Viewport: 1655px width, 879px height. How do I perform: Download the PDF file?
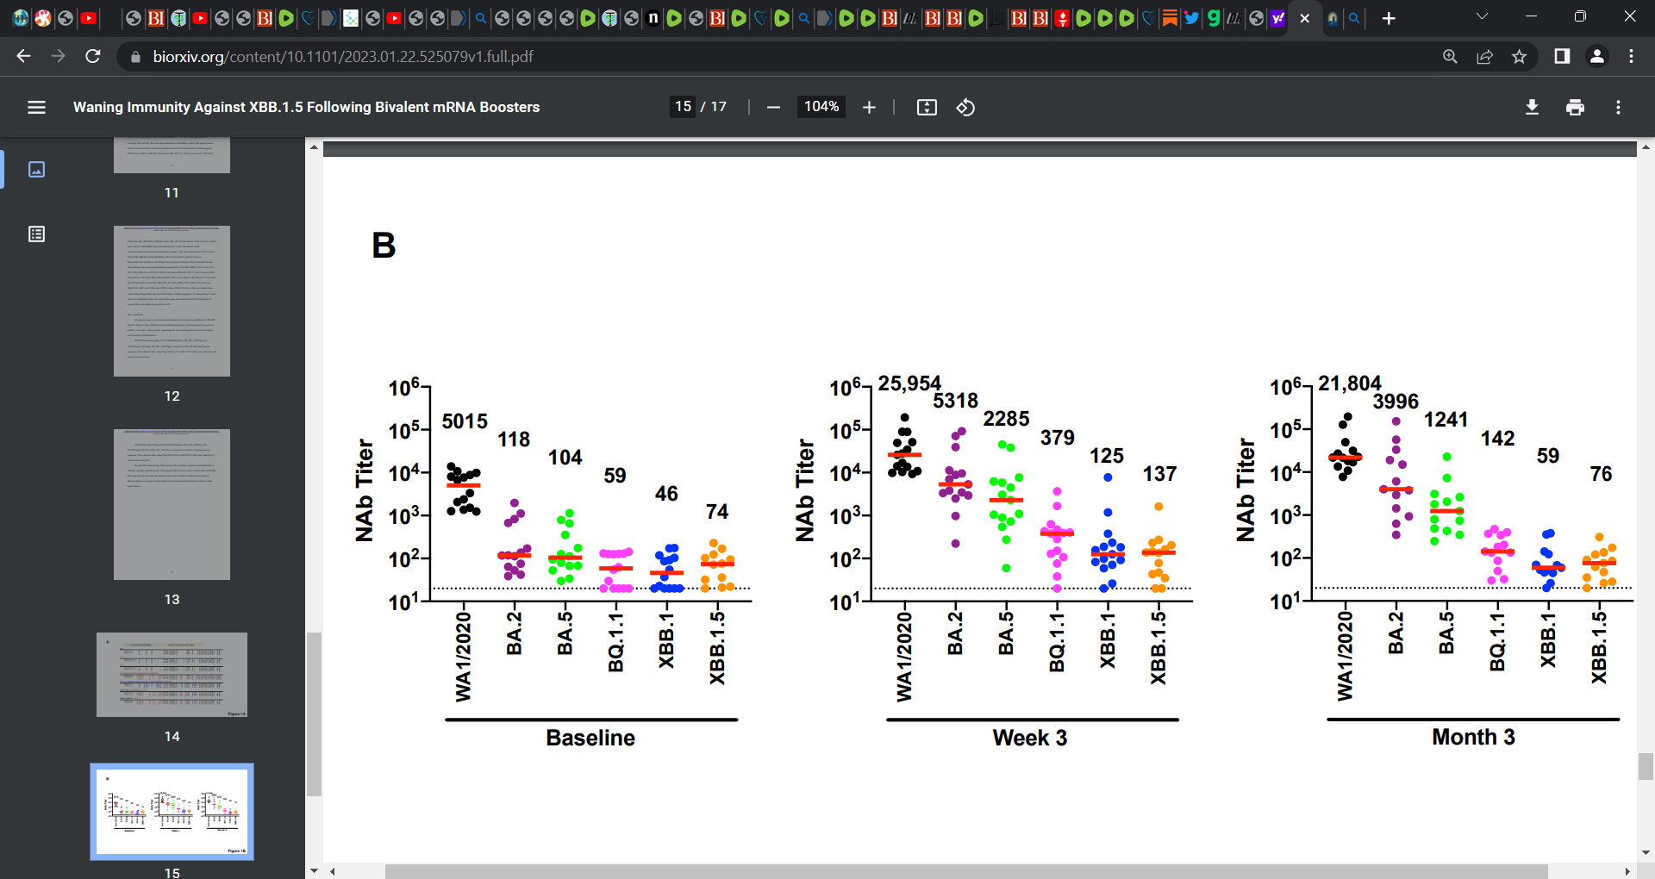1532,107
